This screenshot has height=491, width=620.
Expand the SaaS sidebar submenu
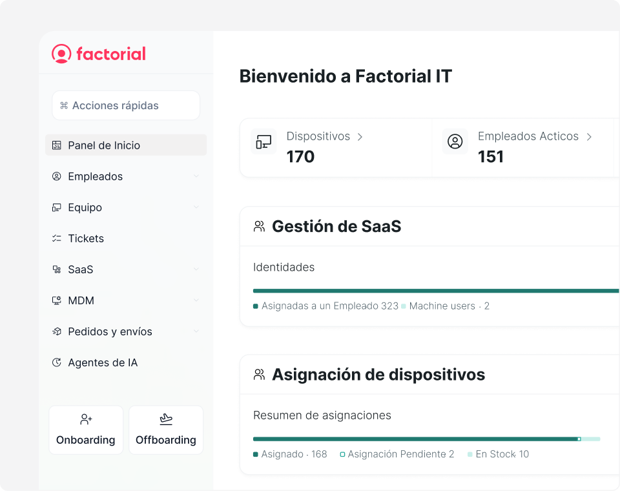(196, 269)
